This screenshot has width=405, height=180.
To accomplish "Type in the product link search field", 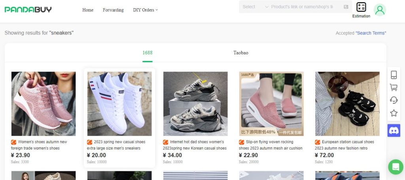I will click(303, 7).
